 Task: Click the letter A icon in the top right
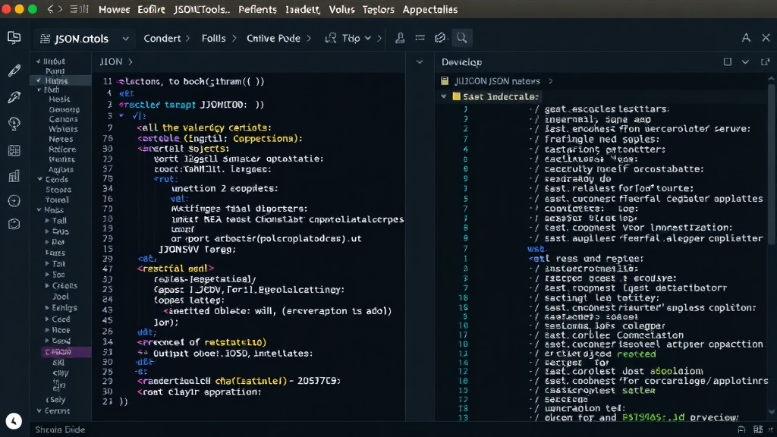[746, 38]
